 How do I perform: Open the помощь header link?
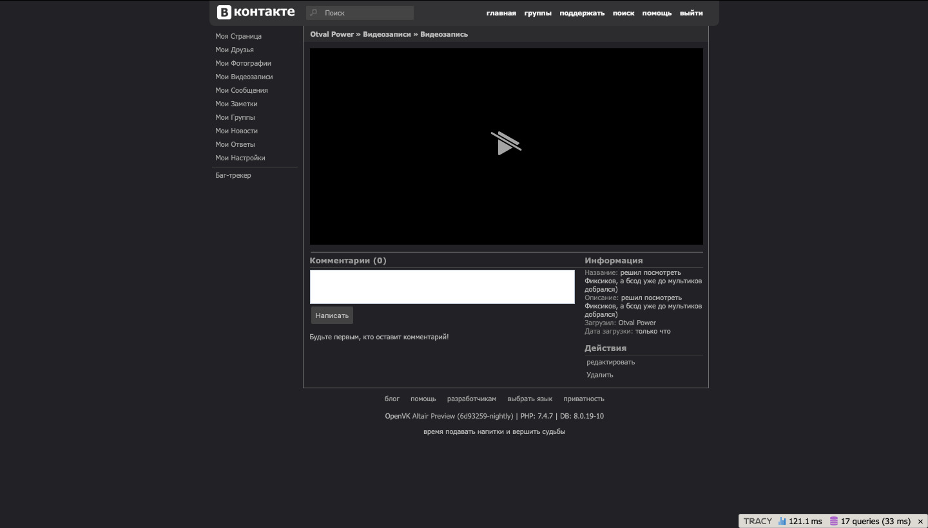[x=657, y=13]
